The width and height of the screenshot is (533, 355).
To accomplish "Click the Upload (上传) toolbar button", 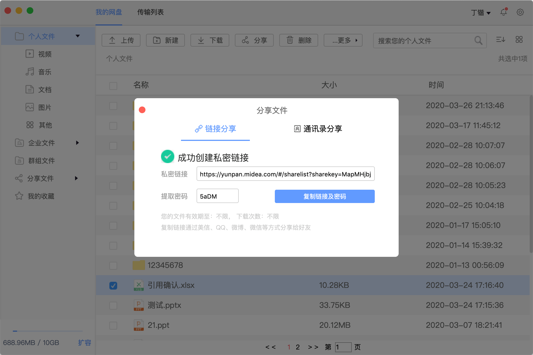I will (121, 40).
